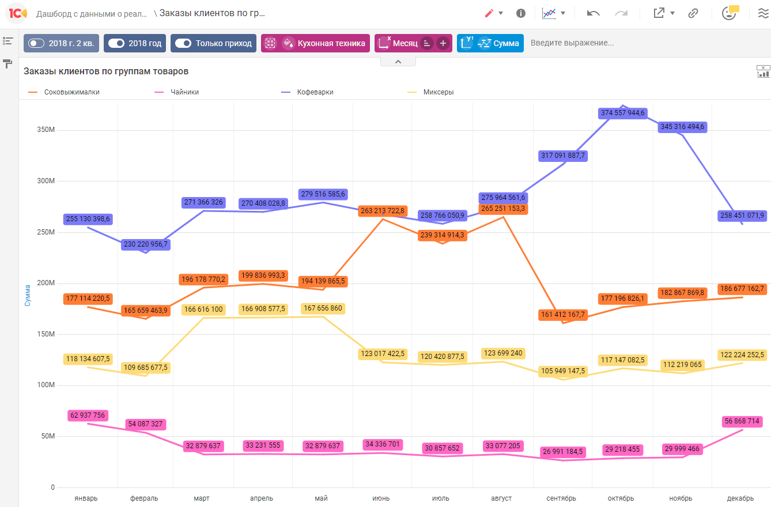
Task: Click the measure icon next to Сумма
Action: point(485,43)
